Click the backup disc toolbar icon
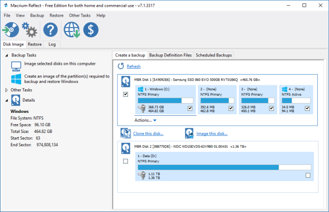 click(x=11, y=30)
